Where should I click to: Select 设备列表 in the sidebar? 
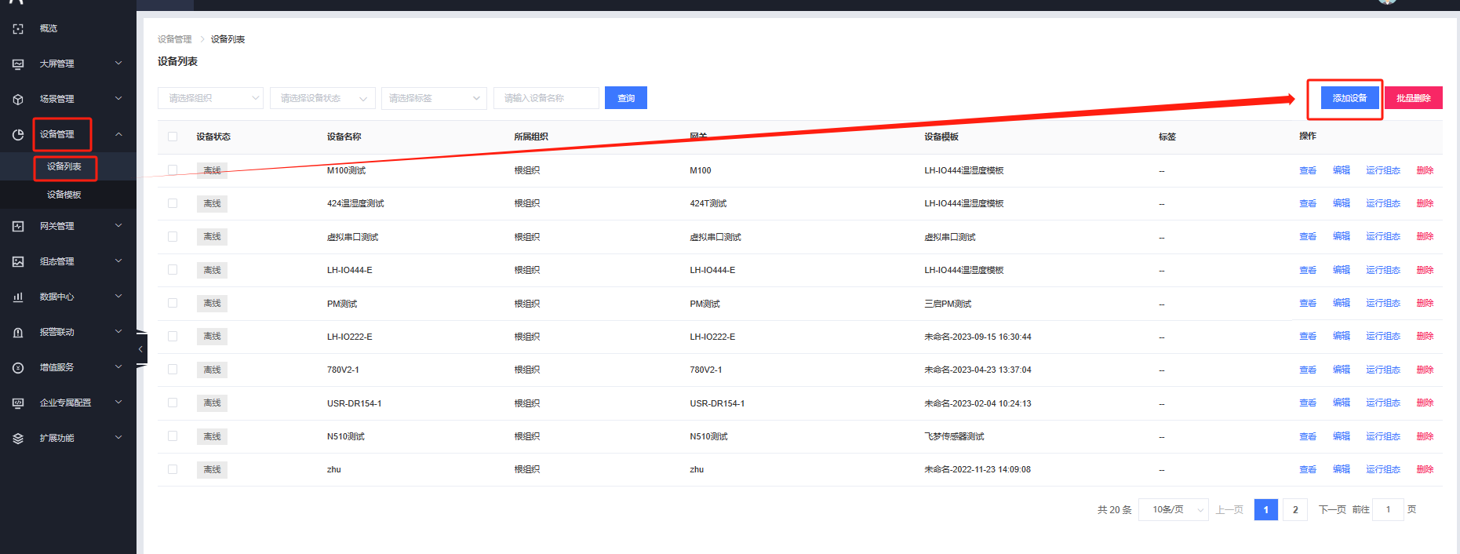pos(64,167)
